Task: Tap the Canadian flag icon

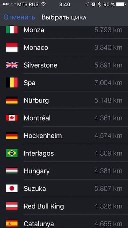Action: [x=12, y=118]
